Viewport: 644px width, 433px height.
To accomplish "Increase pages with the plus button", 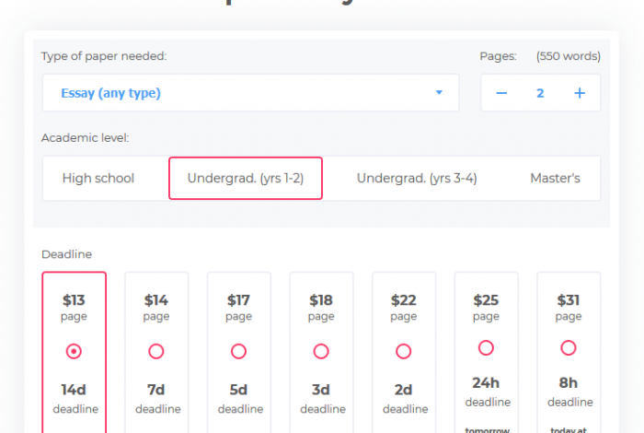I will pos(580,93).
